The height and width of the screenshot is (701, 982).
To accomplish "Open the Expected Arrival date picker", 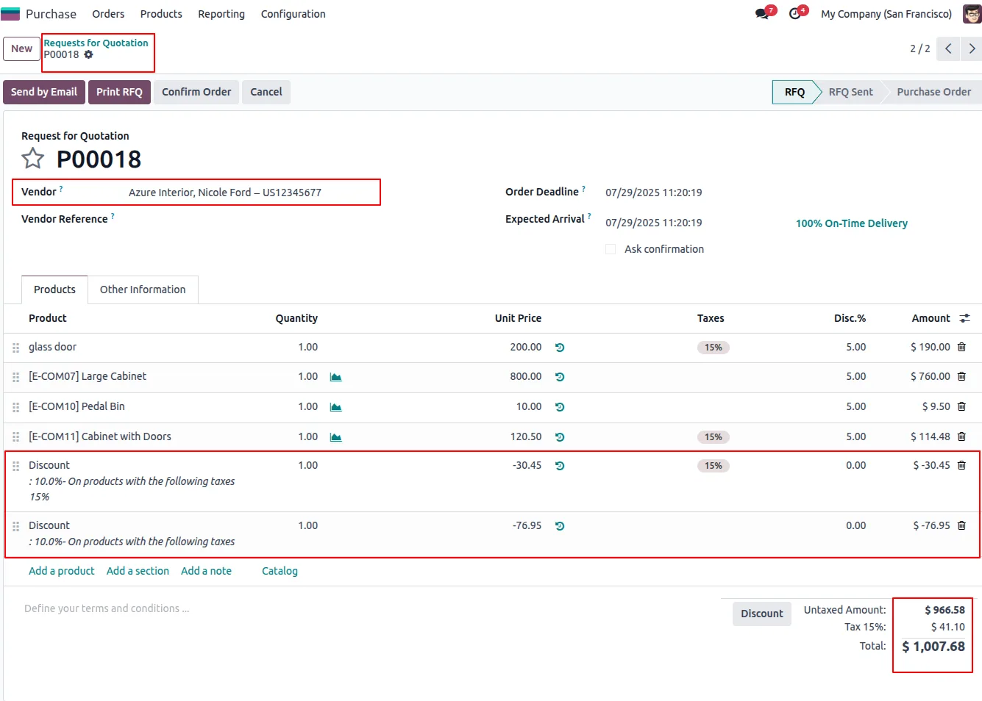I will (x=654, y=223).
